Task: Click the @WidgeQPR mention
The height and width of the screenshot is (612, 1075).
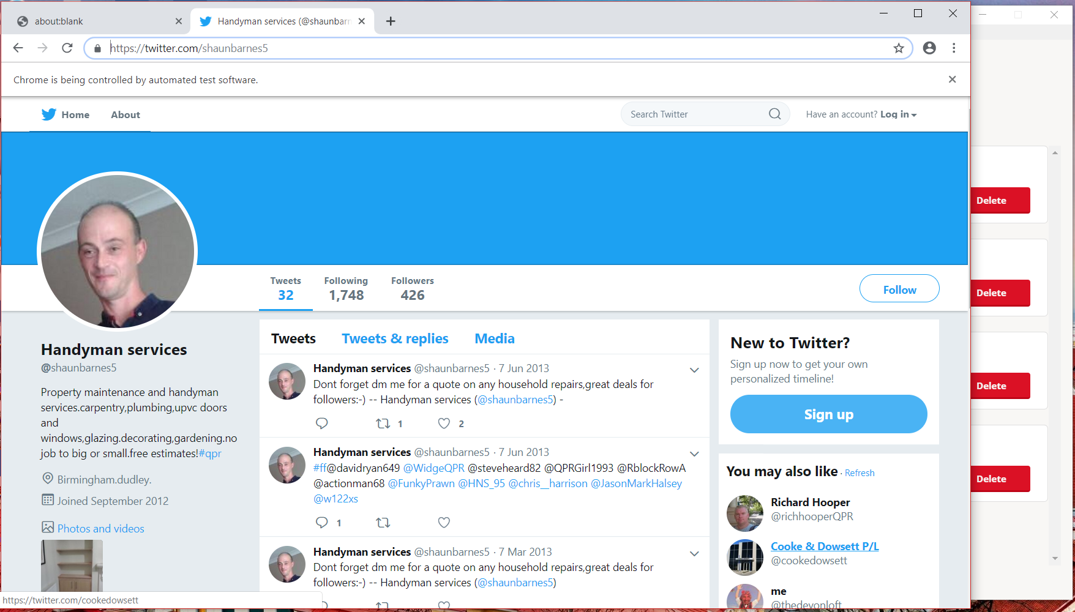Action: [434, 468]
